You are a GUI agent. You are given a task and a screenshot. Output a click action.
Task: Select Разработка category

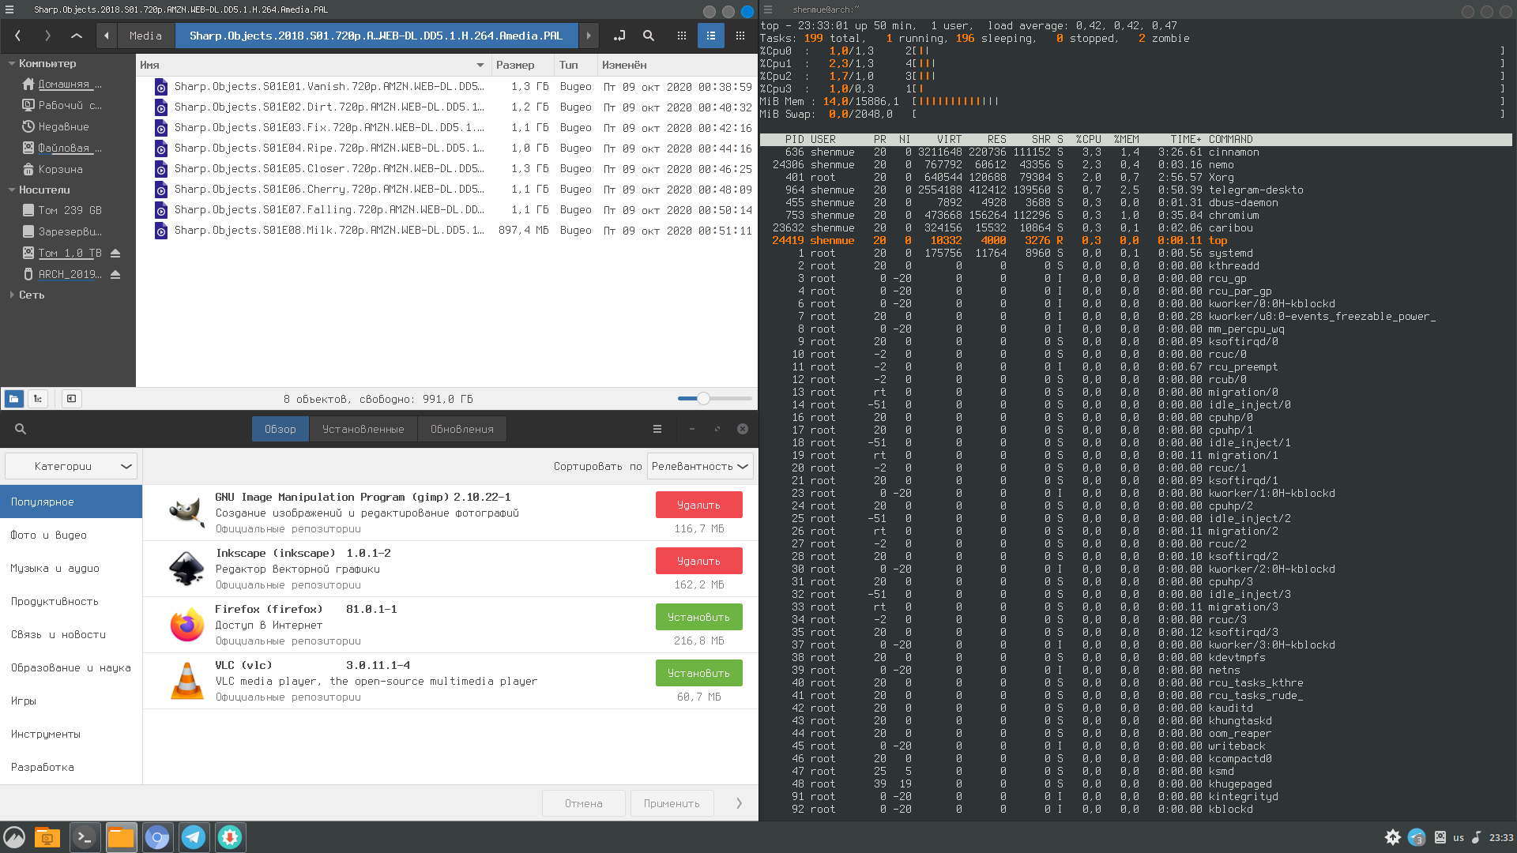71,768
